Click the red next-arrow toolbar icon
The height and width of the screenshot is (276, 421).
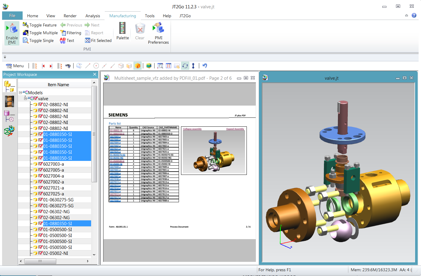[x=51, y=66]
